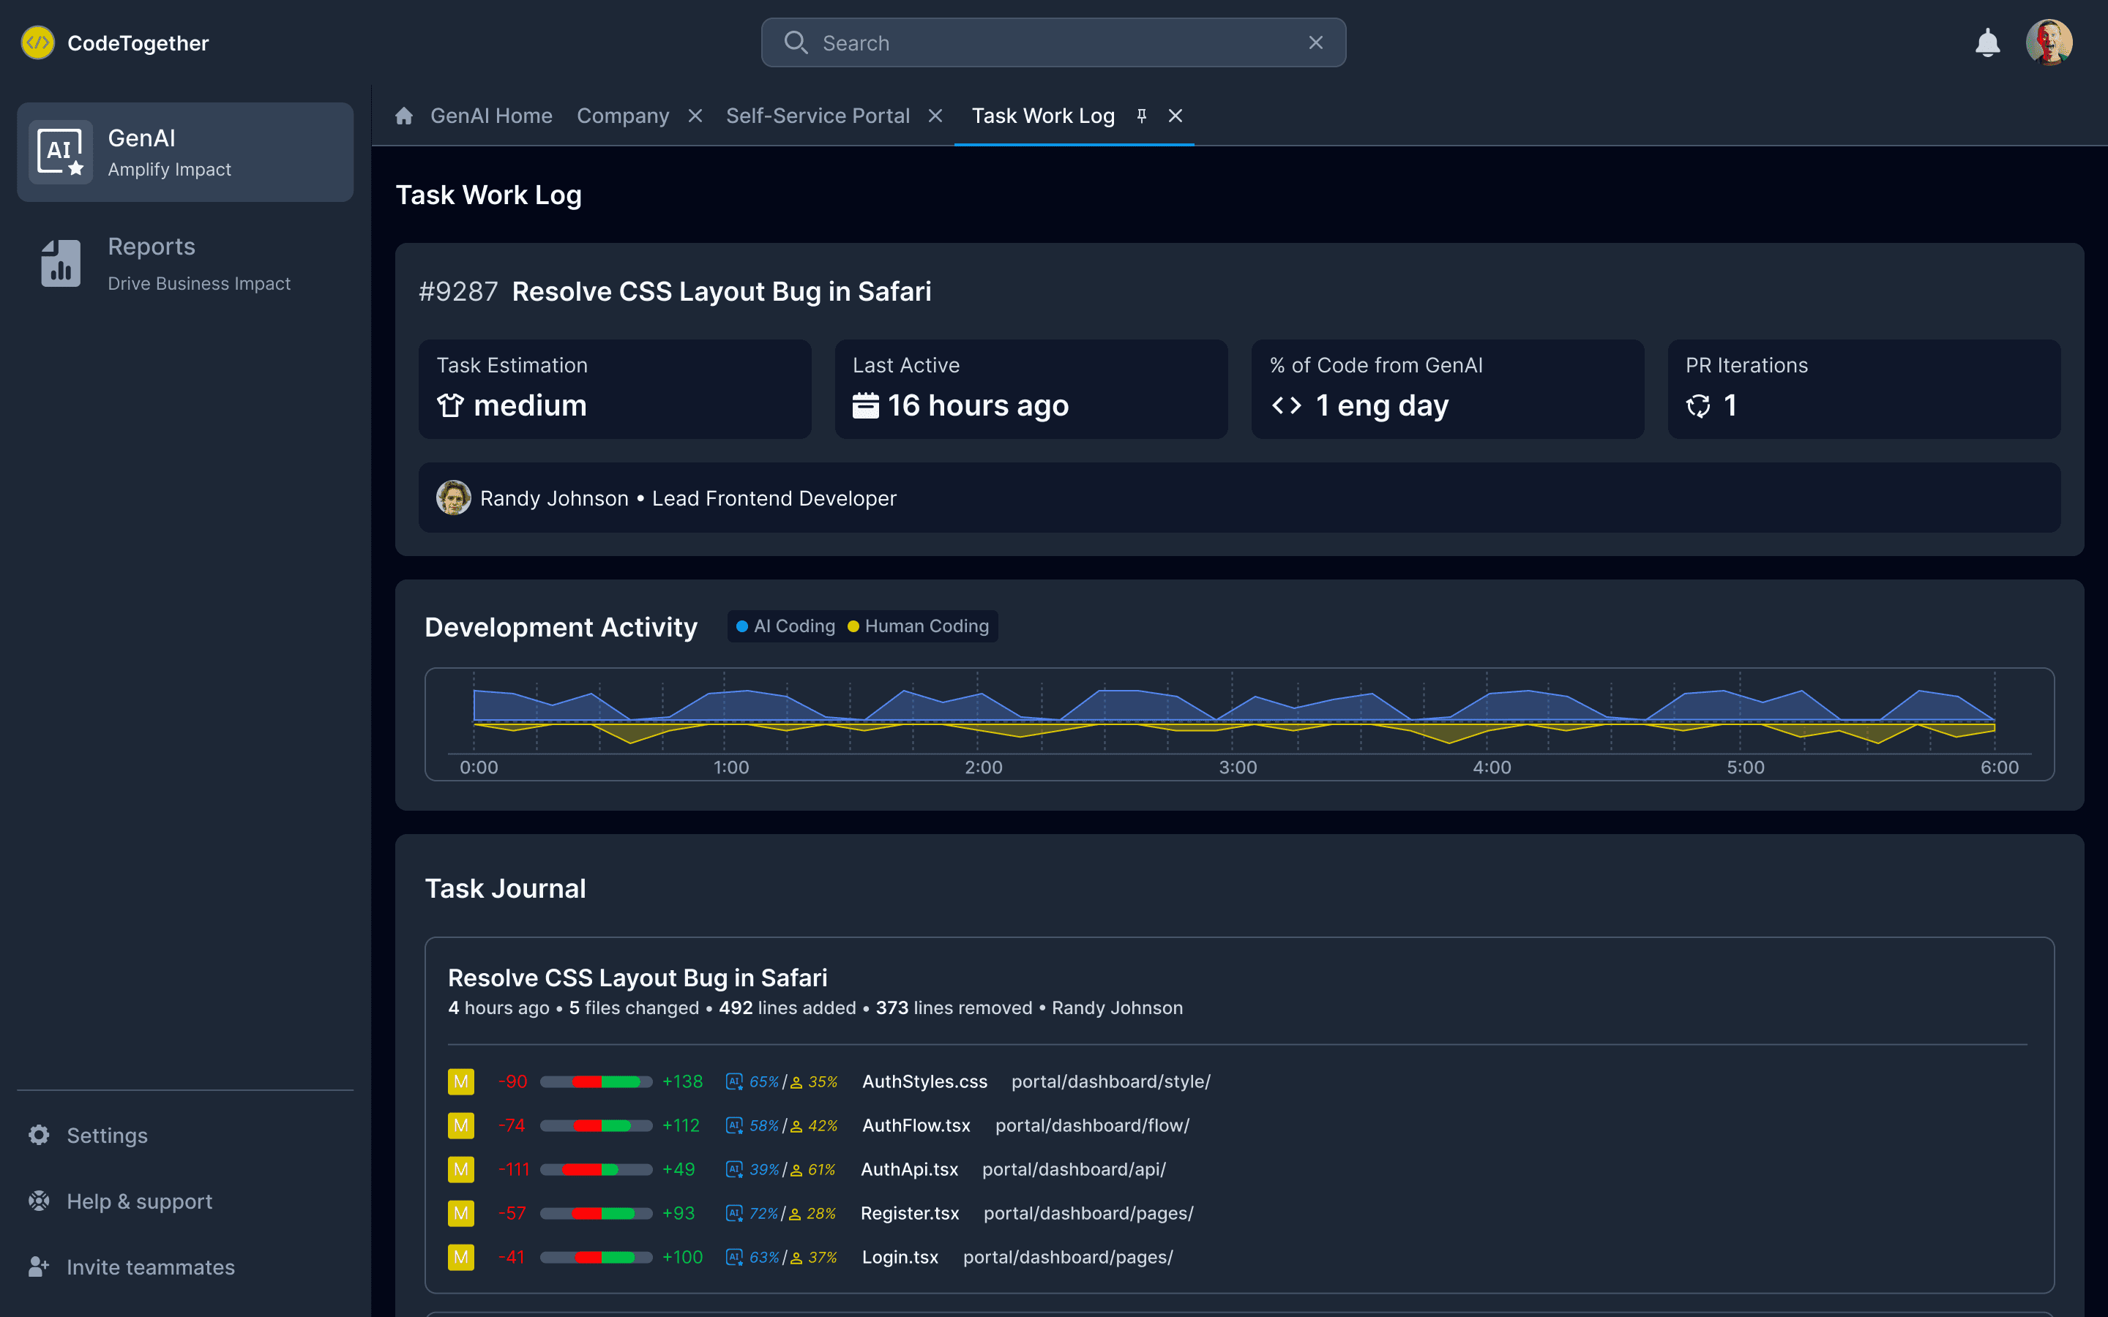2108x1317 pixels.
Task: Click the notification bell icon
Action: click(x=1987, y=42)
